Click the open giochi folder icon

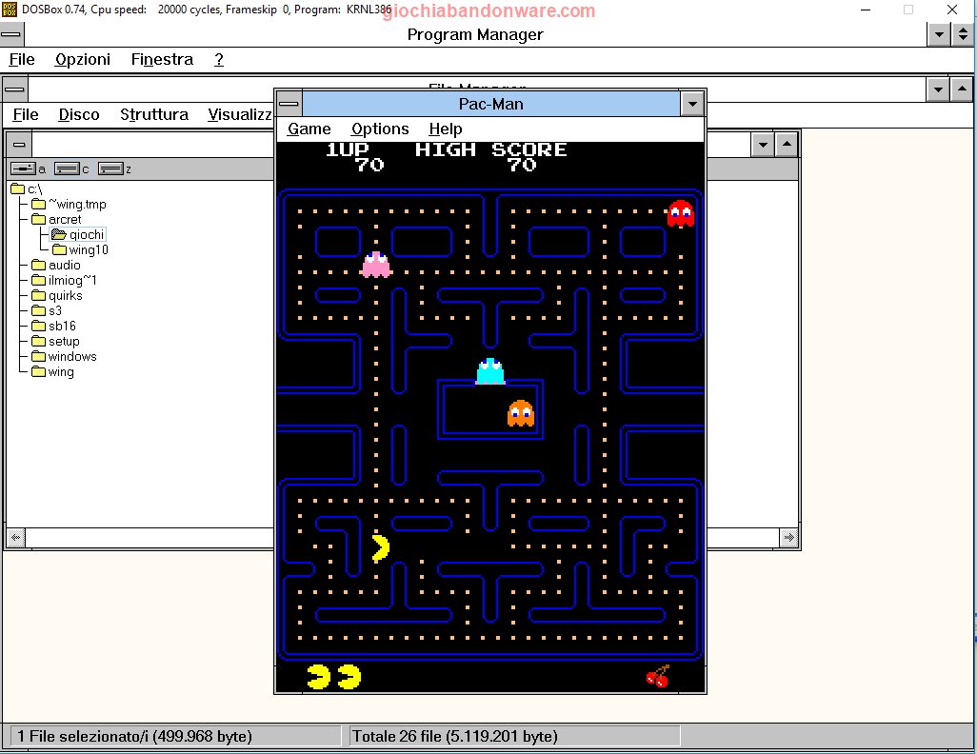tap(59, 234)
